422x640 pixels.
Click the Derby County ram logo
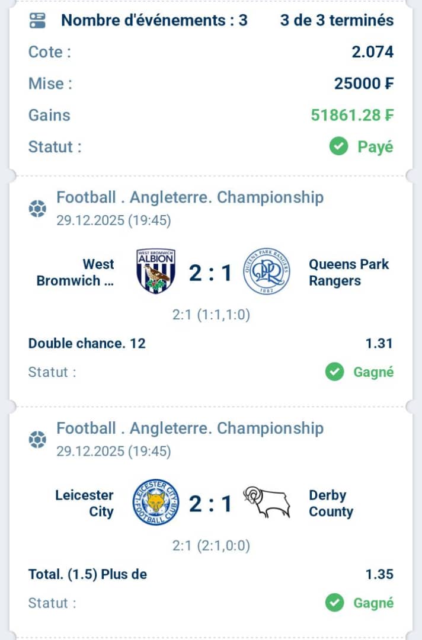click(x=267, y=503)
